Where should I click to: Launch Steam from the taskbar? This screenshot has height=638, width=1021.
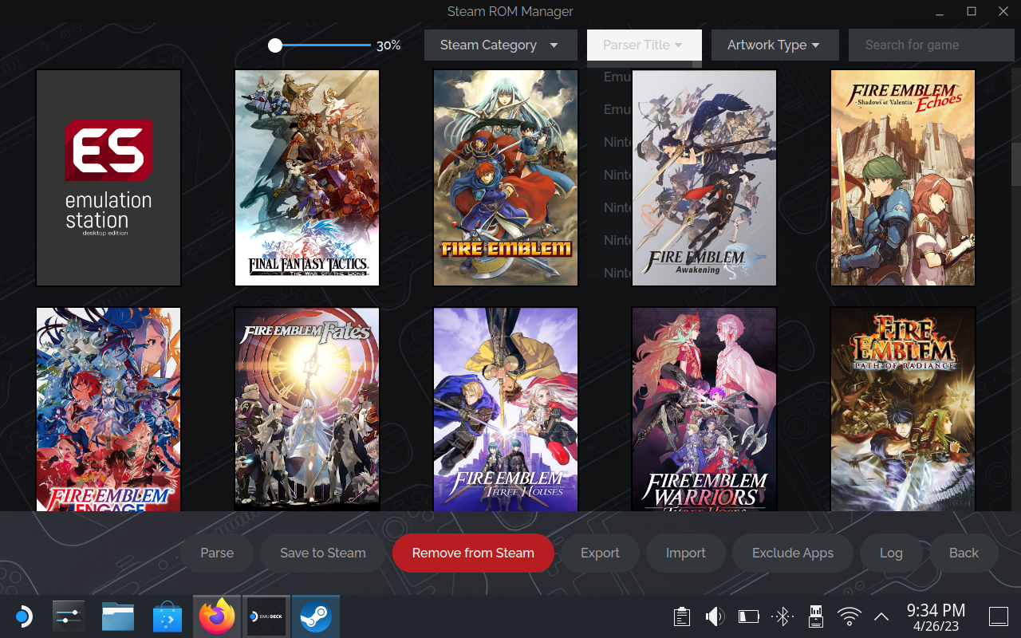point(316,616)
